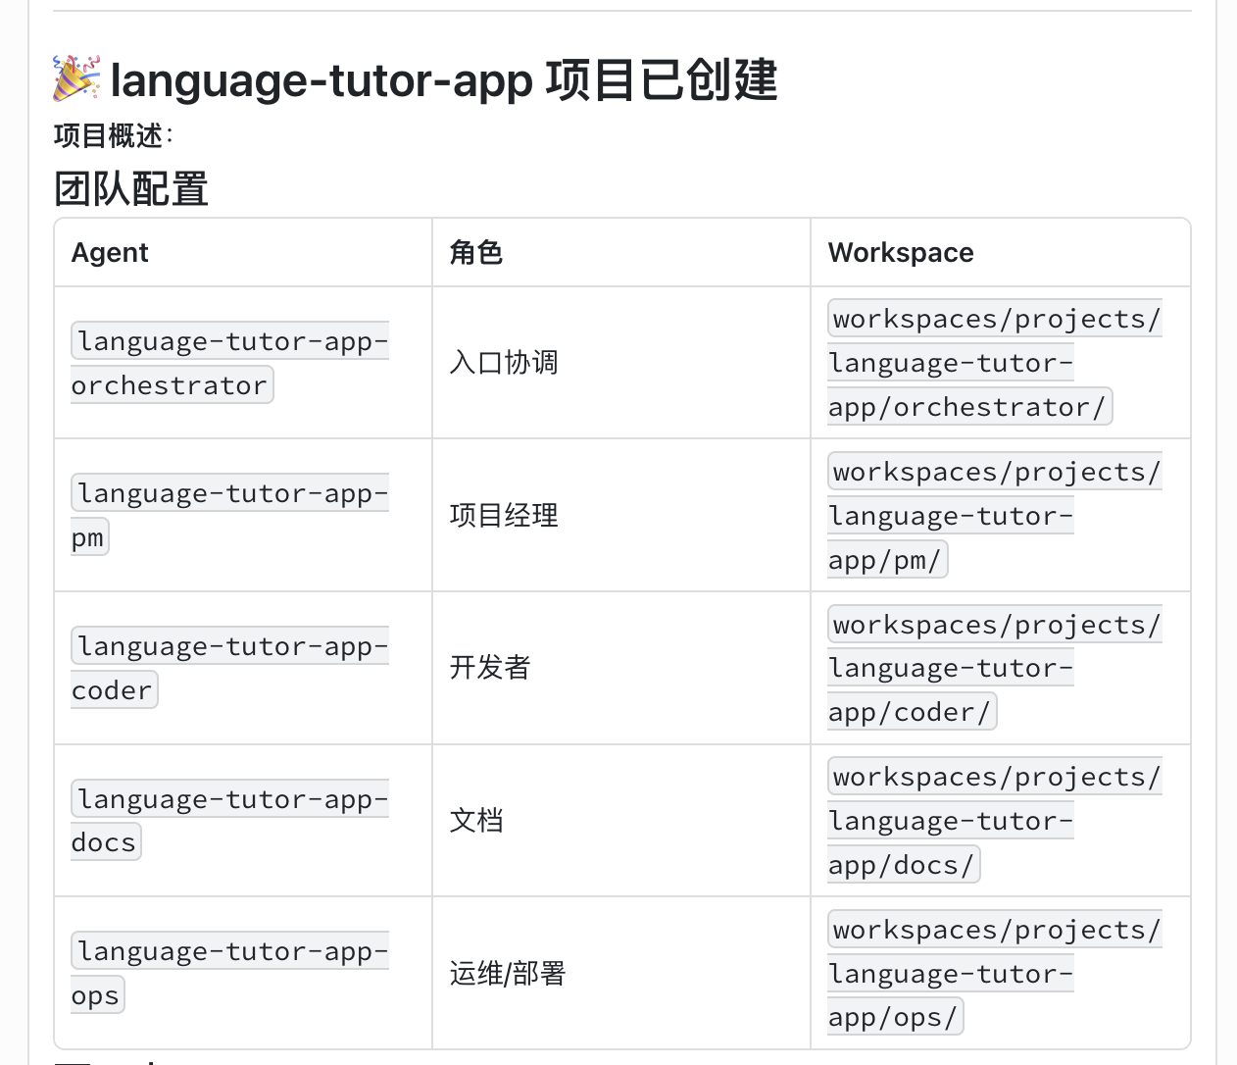Click the 项目经理 role cell
Image resolution: width=1237 pixels, height=1065 pixels.
504,516
